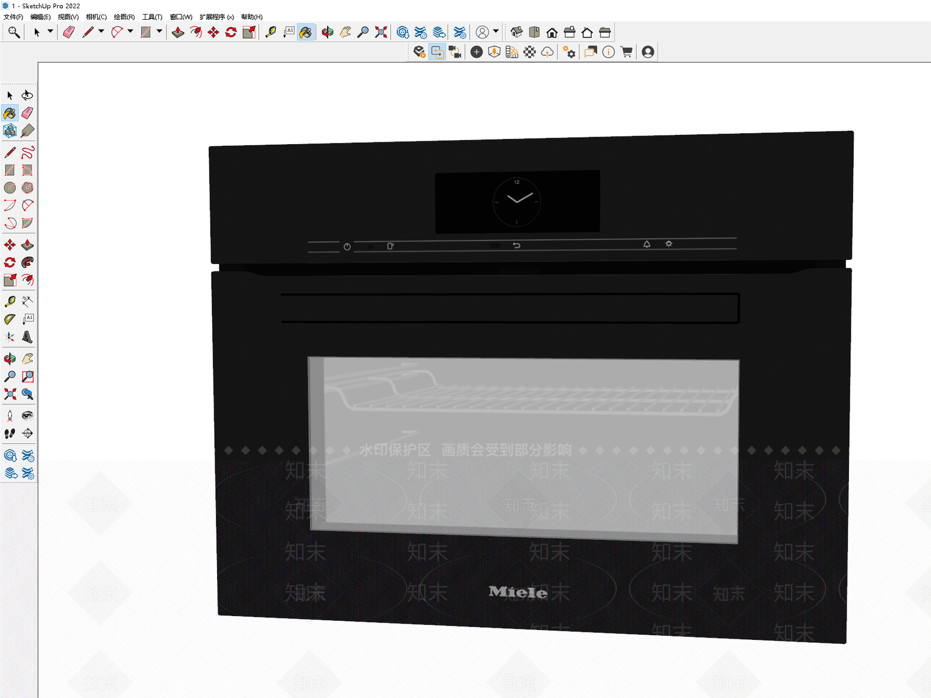Click the Orbit tool in top toolbar
The width and height of the screenshot is (931, 698).
pyautogui.click(x=328, y=33)
